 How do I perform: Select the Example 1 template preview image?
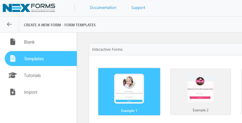129,89
